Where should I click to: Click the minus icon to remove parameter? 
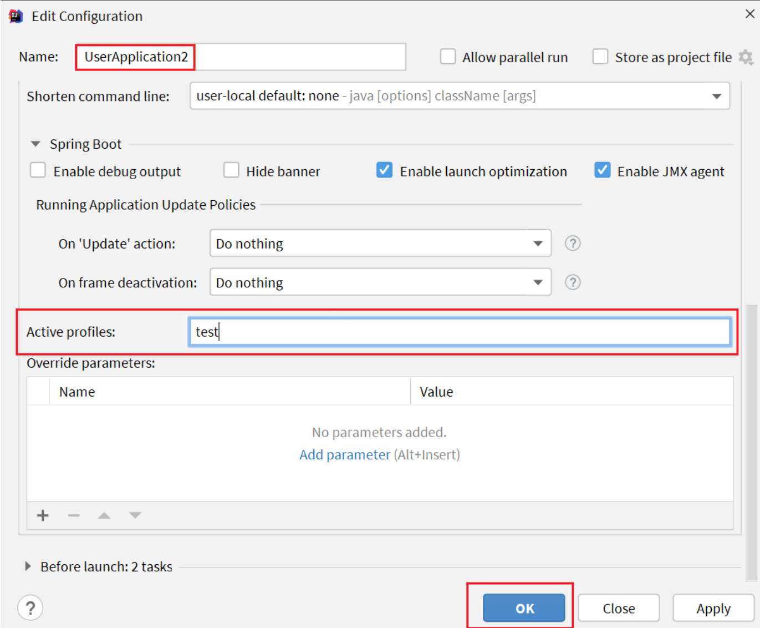pos(74,515)
